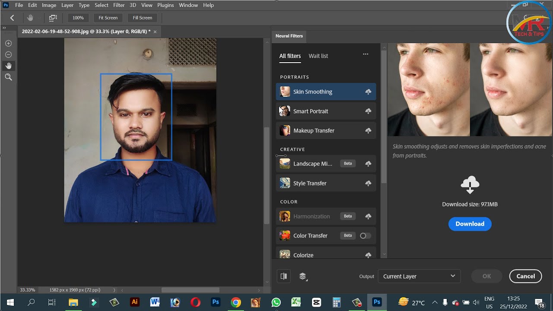Screen dimensions: 553x311
Task: Expand the status bar info arrow
Action: (114, 290)
